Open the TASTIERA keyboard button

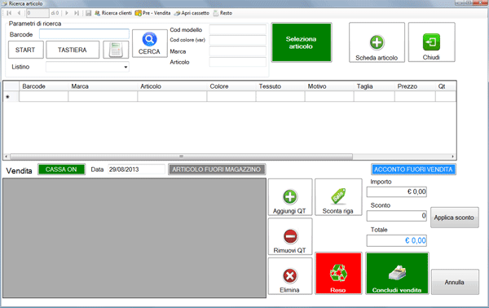click(x=73, y=50)
